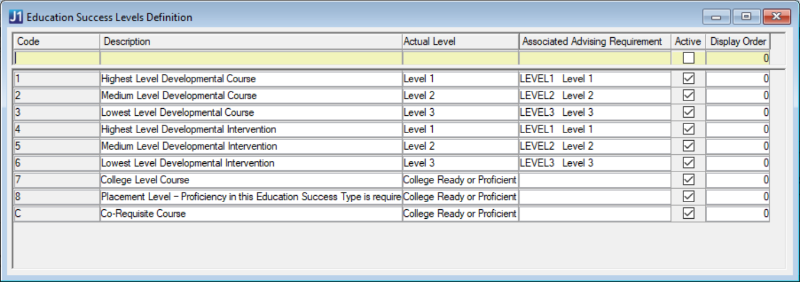Viewport: 800px width, 282px height.
Task: Uncheck Active for College Level Course
Action: click(688, 180)
